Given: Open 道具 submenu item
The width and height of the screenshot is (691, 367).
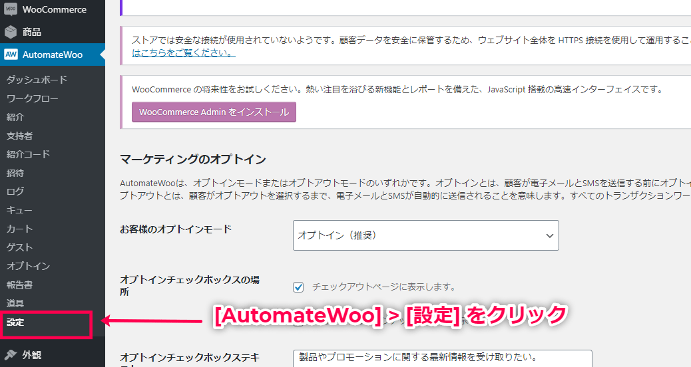Looking at the screenshot, I should (15, 303).
